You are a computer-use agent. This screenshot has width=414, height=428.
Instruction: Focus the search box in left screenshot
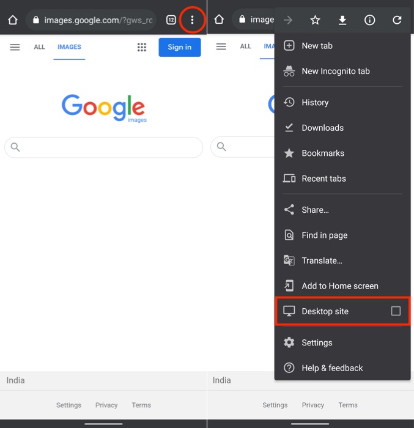tap(103, 147)
